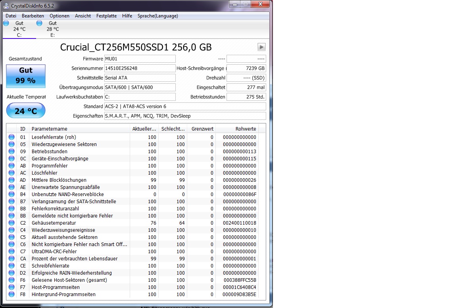Minimize the CrystalDiskInfo window
Image resolution: width=457 pixels, height=308 pixels.
click(x=234, y=4)
